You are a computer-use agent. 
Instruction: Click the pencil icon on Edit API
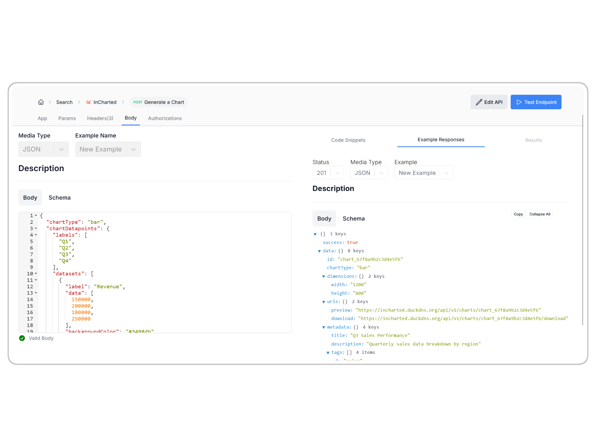(x=479, y=102)
